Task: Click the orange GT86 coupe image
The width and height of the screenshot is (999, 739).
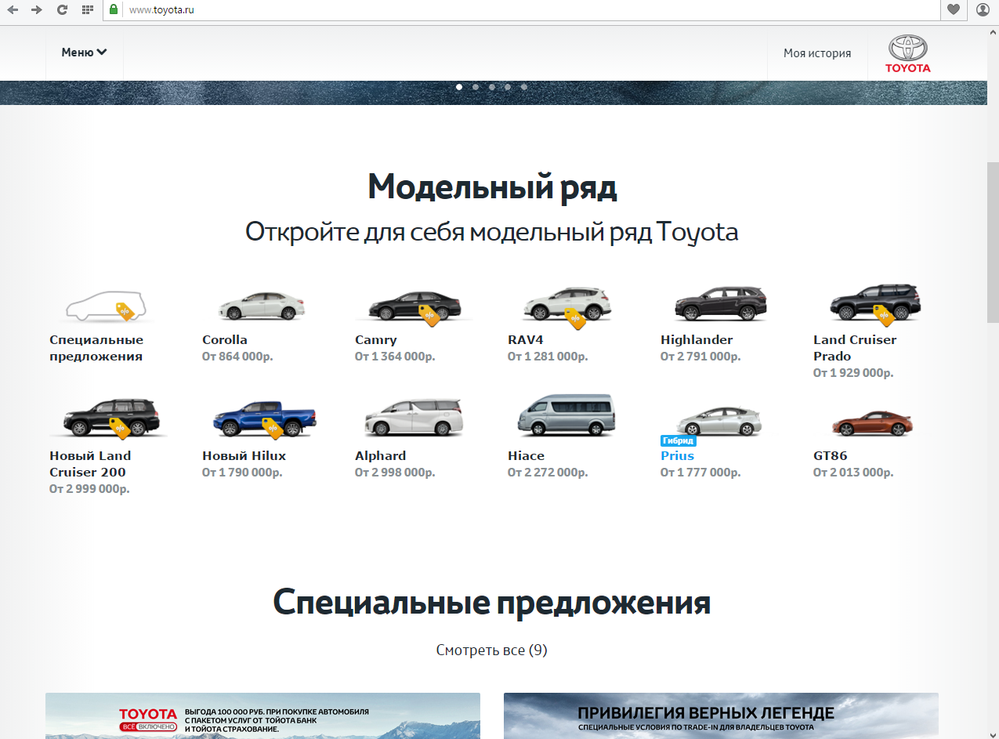Action: click(872, 423)
